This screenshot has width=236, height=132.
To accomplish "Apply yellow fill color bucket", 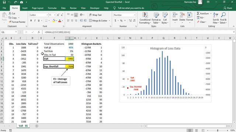I will pos(54,21).
